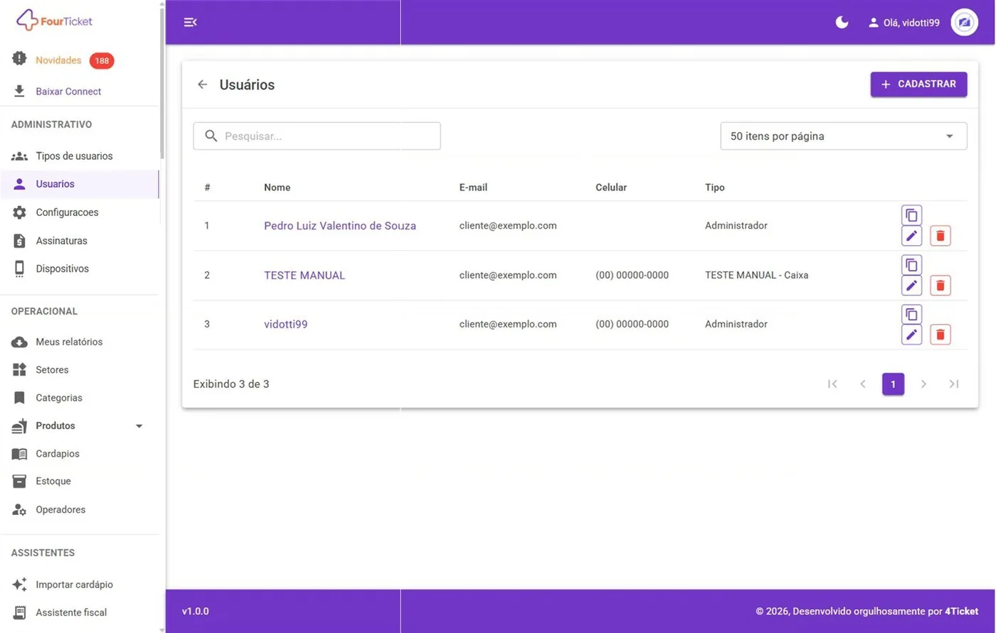Click the Setores widgets icon
This screenshot has height=633, width=996.
[x=19, y=369]
